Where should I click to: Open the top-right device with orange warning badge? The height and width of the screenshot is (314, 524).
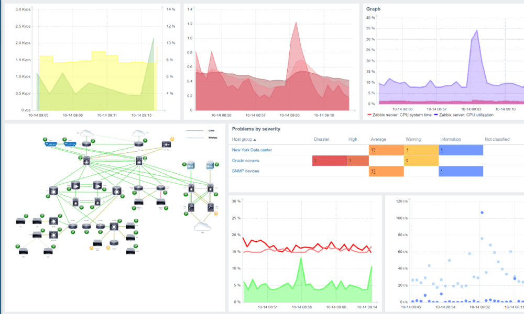(x=167, y=144)
